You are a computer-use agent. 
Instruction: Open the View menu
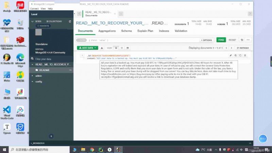[x=43, y=9]
